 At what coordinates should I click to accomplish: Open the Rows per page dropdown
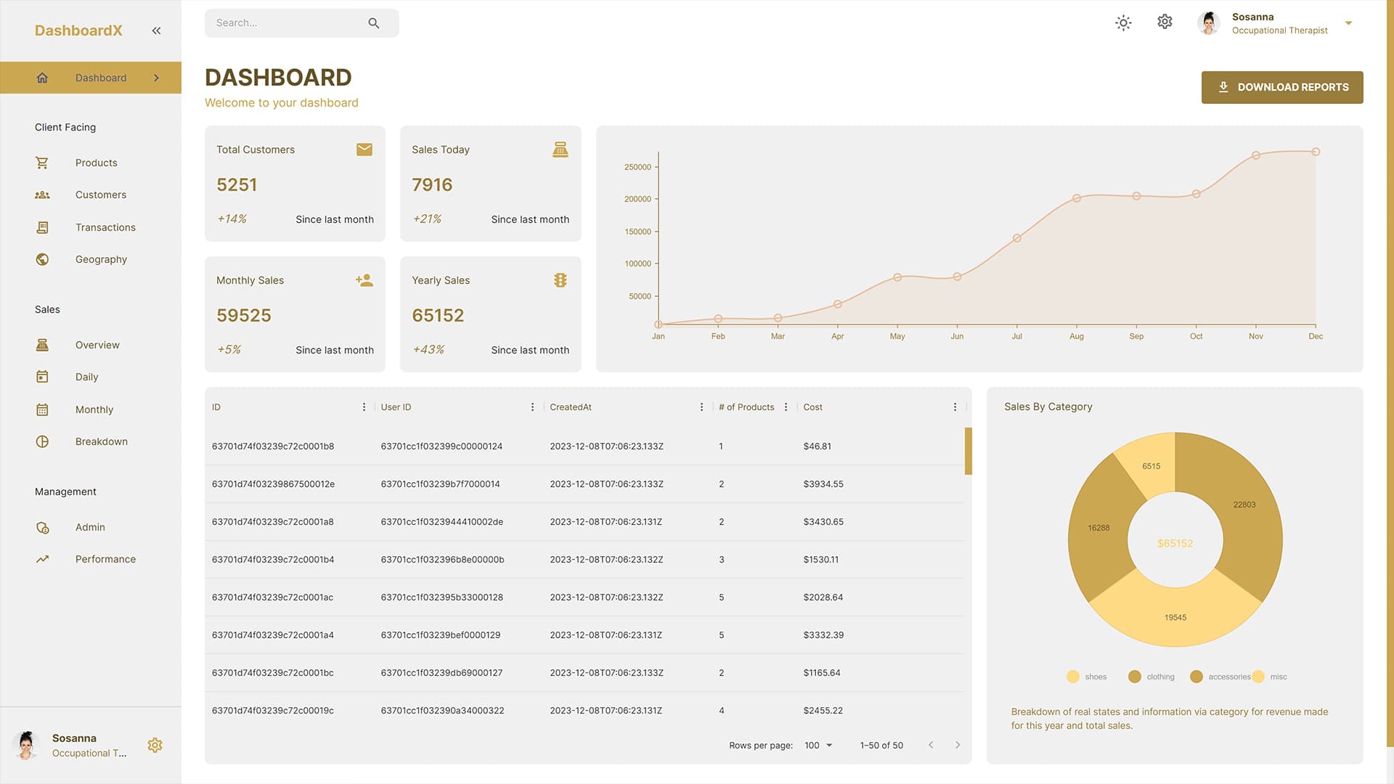click(x=818, y=745)
